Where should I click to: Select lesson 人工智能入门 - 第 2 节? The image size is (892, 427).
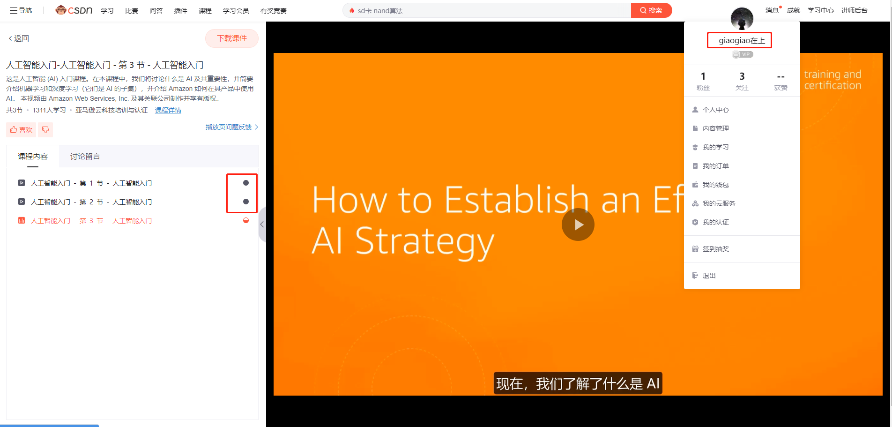tap(91, 202)
